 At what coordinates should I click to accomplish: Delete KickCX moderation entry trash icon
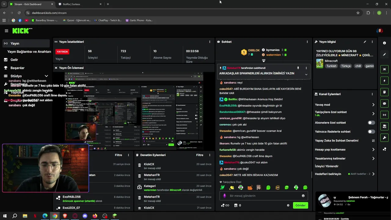coord(140,165)
